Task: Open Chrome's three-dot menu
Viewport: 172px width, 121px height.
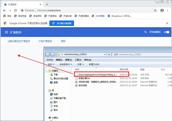Action: coord(168,10)
